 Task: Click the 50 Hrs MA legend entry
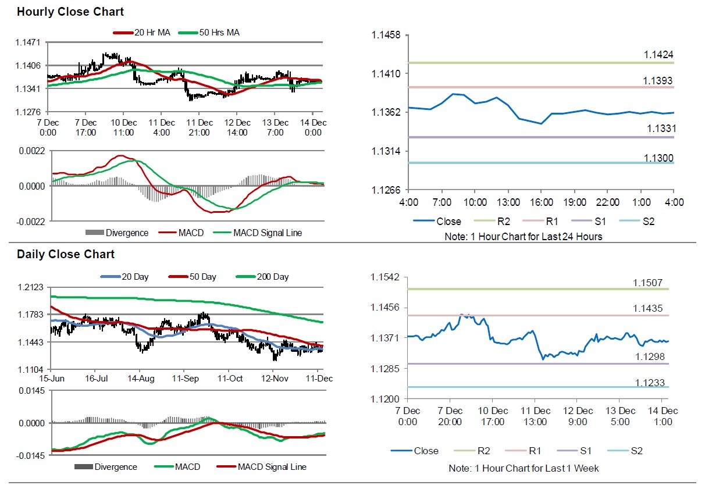click(x=210, y=33)
